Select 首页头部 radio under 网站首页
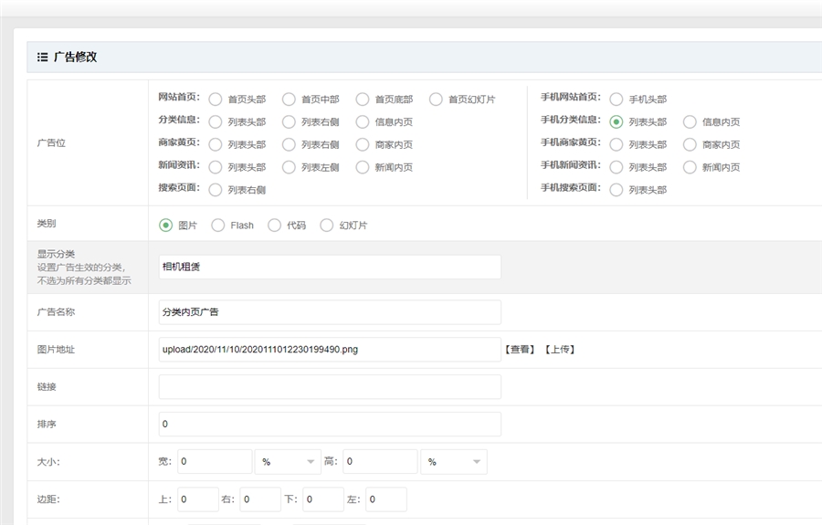Screen dimensions: 822x525 click(216, 100)
